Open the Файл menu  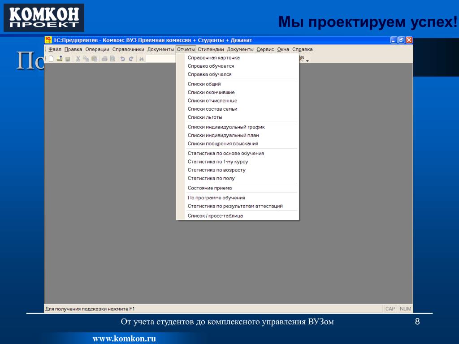[55, 49]
